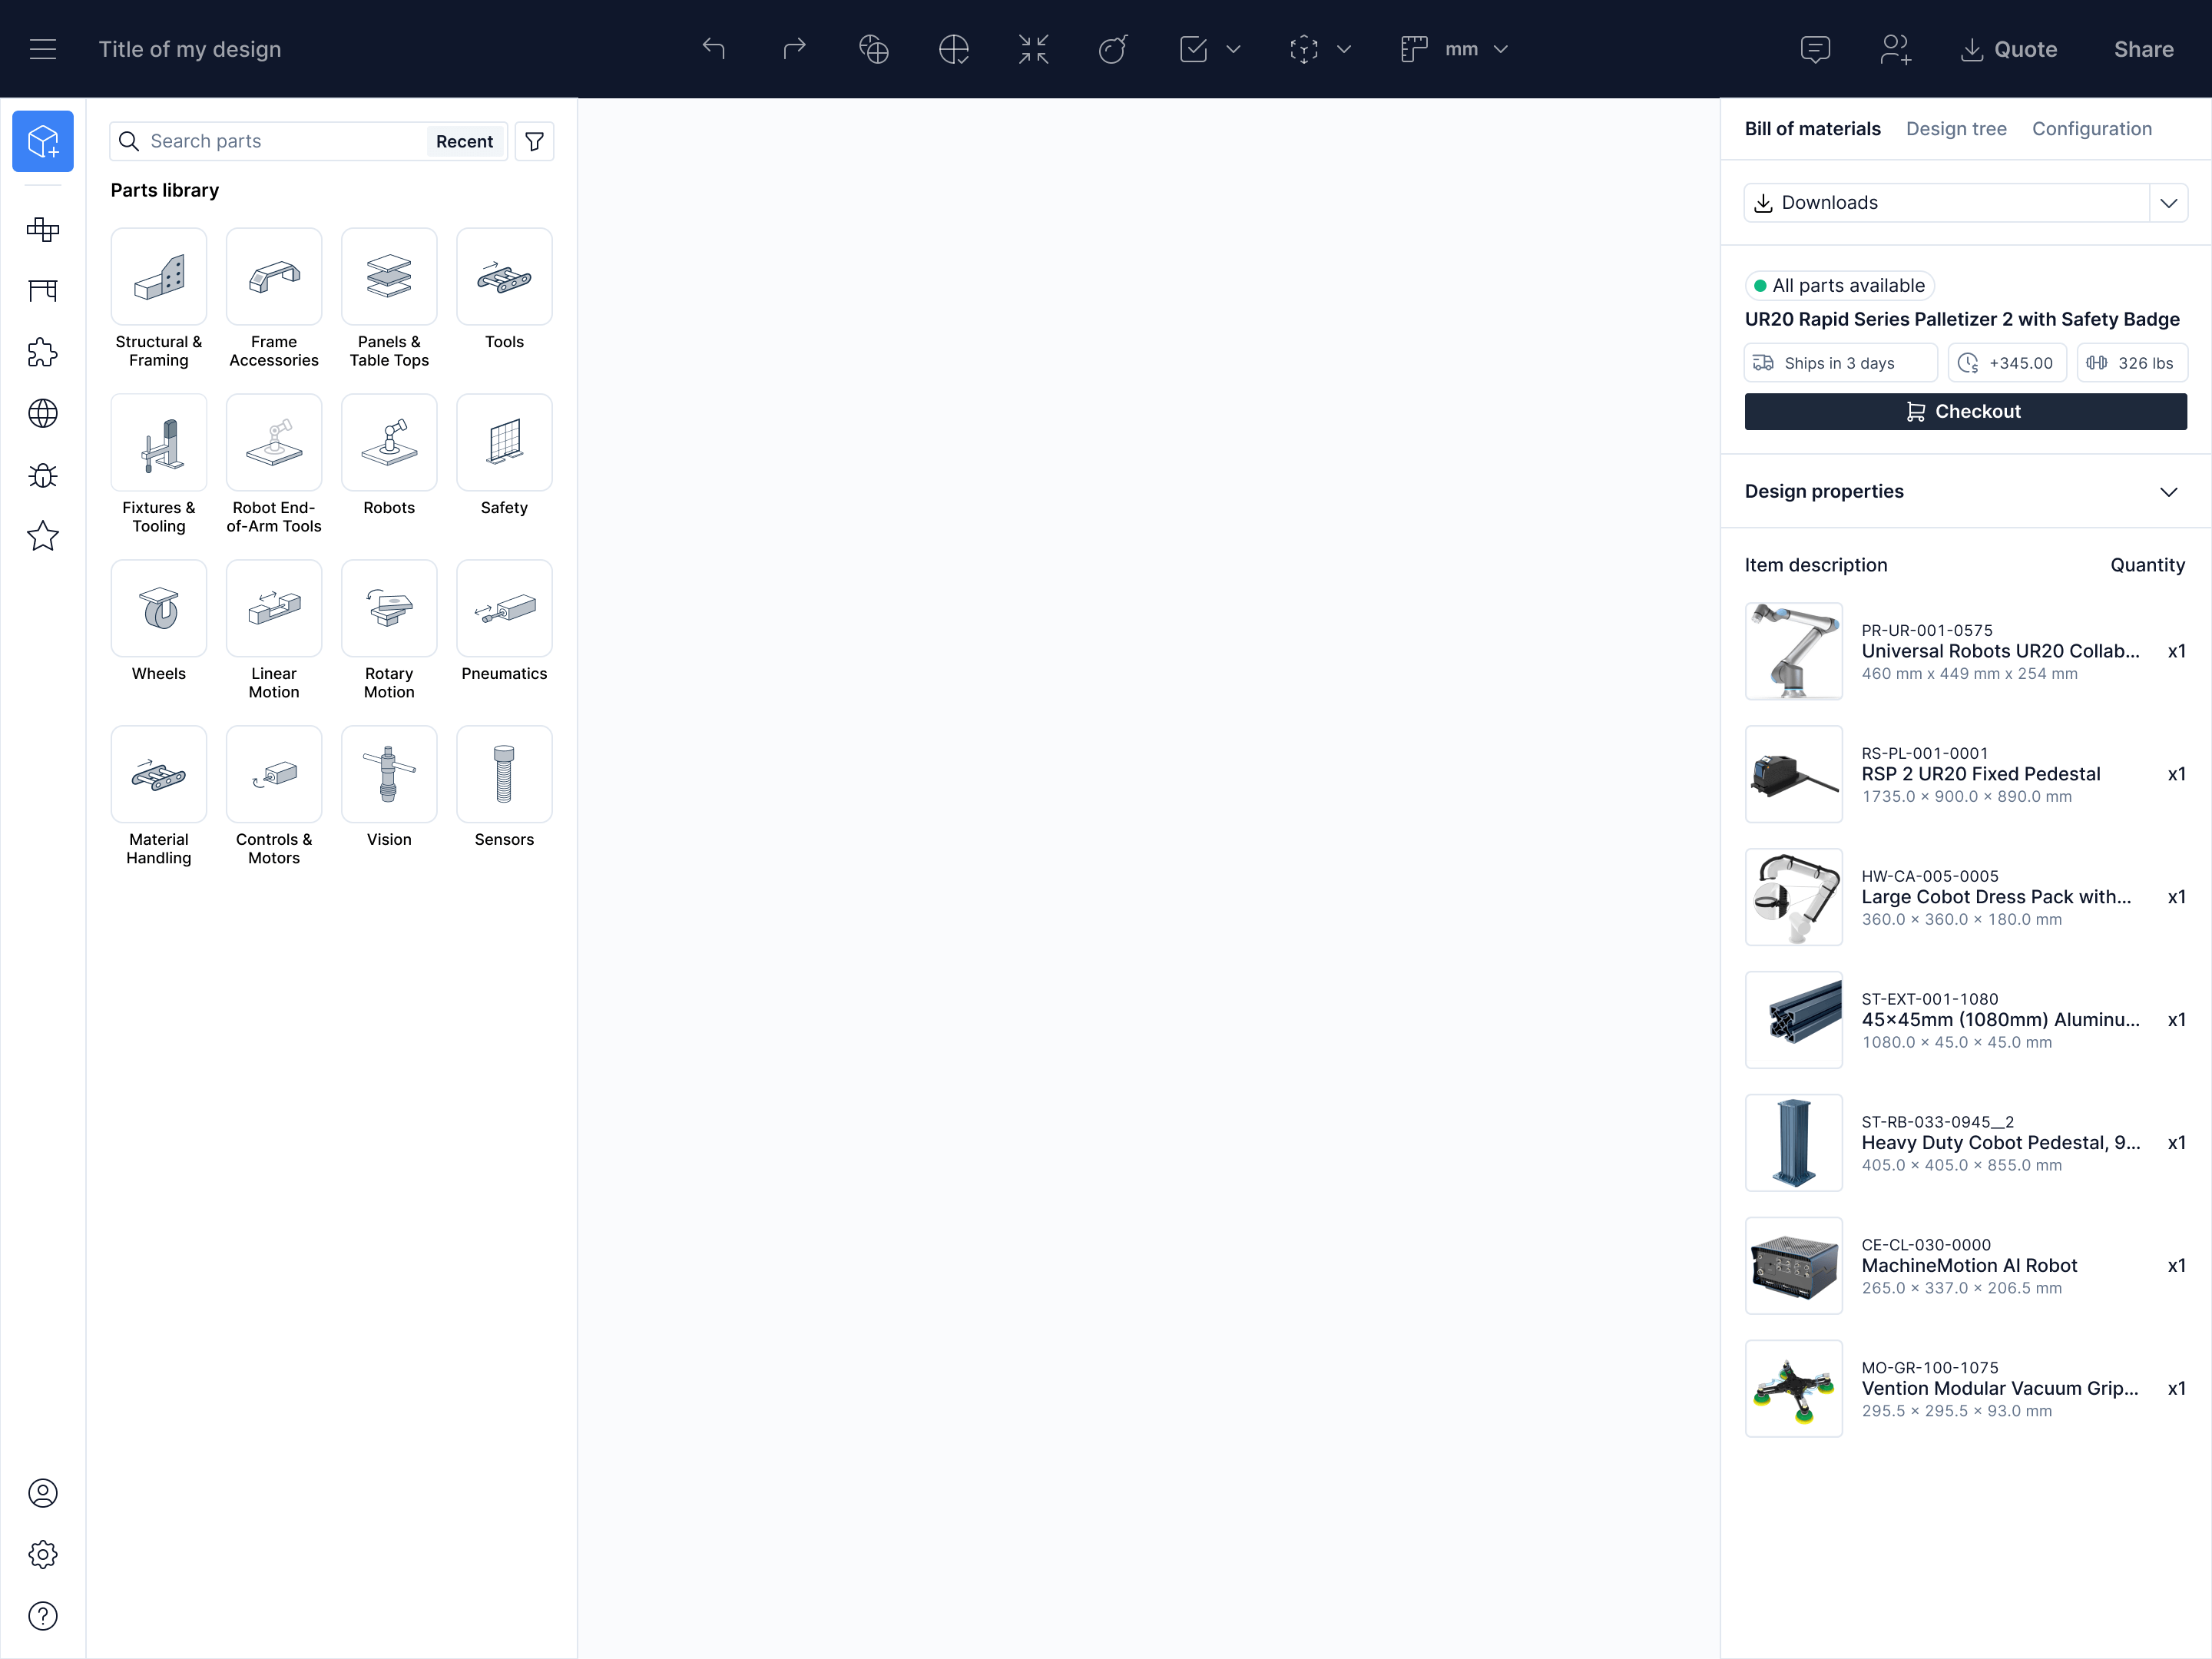The image size is (2212, 1659).
Task: Expand the Design properties section
Action: (2167, 491)
